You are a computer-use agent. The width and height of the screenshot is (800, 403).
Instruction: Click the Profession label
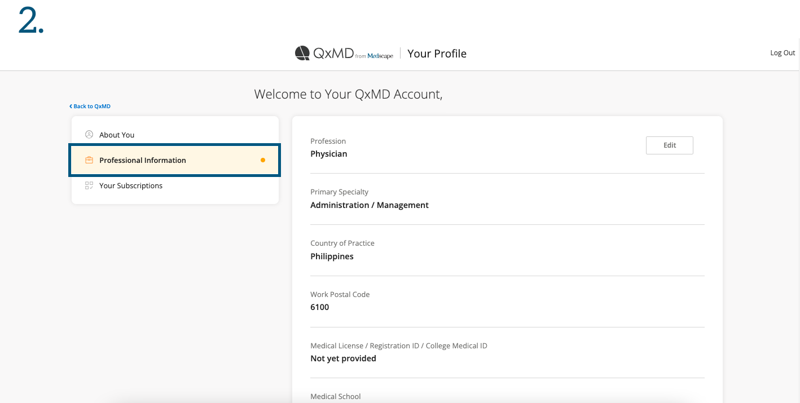pyautogui.click(x=328, y=141)
